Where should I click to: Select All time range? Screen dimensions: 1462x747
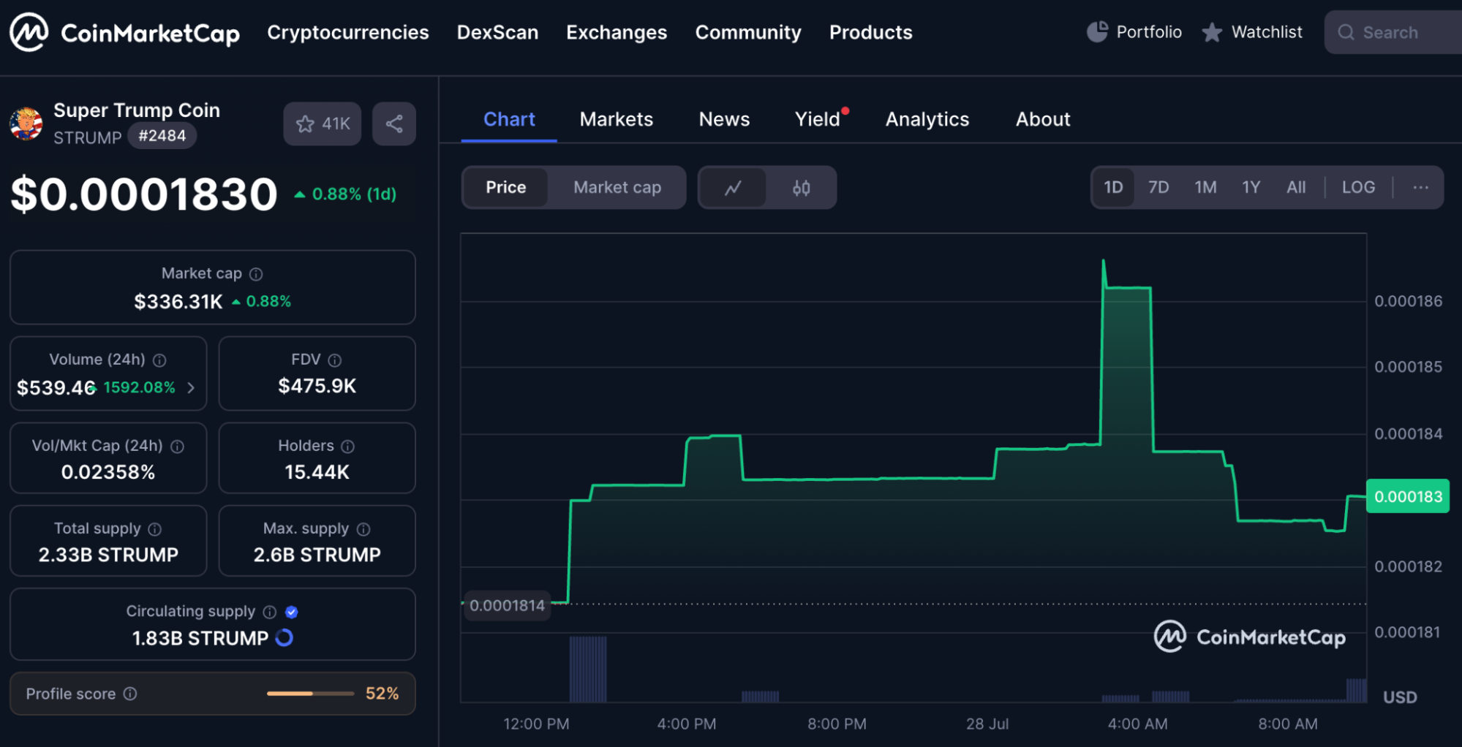pyautogui.click(x=1296, y=188)
